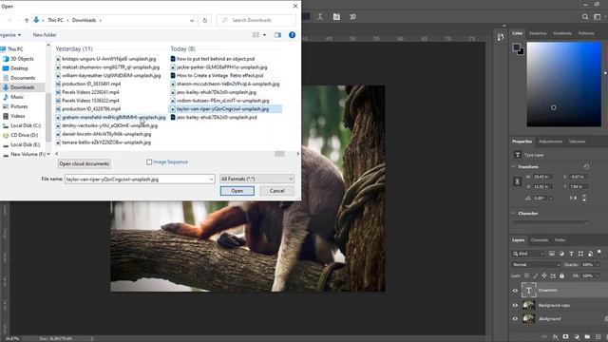The height and width of the screenshot is (342, 608).
Task: Click the create new layer icon
Action: pyautogui.click(x=598, y=337)
